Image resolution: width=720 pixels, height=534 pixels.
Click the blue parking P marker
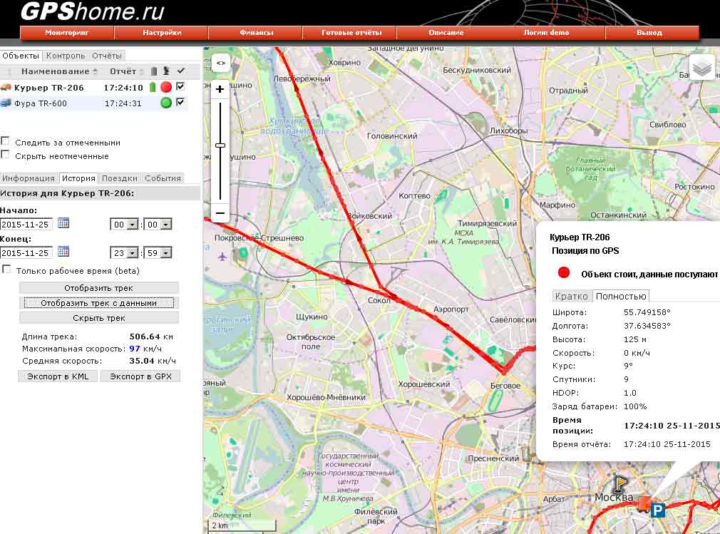[x=658, y=510]
